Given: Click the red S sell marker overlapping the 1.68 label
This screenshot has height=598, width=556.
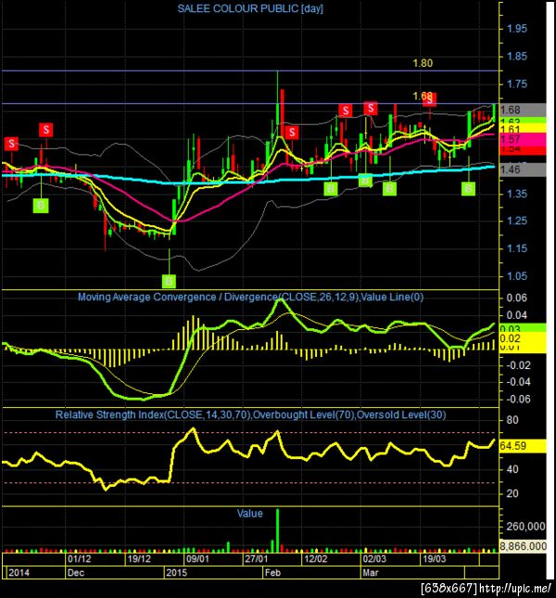Looking at the screenshot, I should tap(430, 100).
